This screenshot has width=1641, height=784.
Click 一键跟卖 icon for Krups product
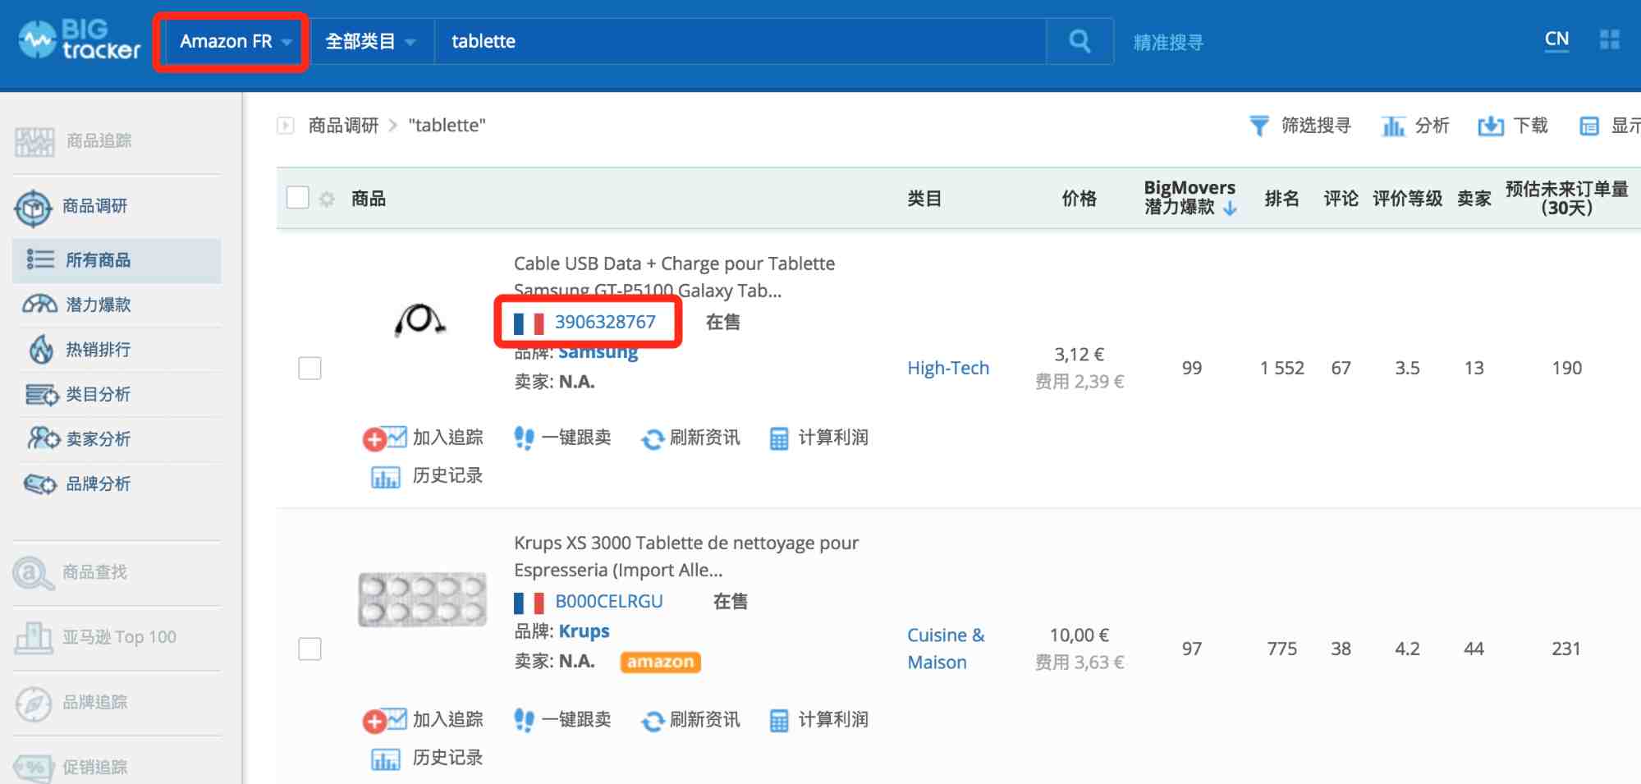click(524, 720)
